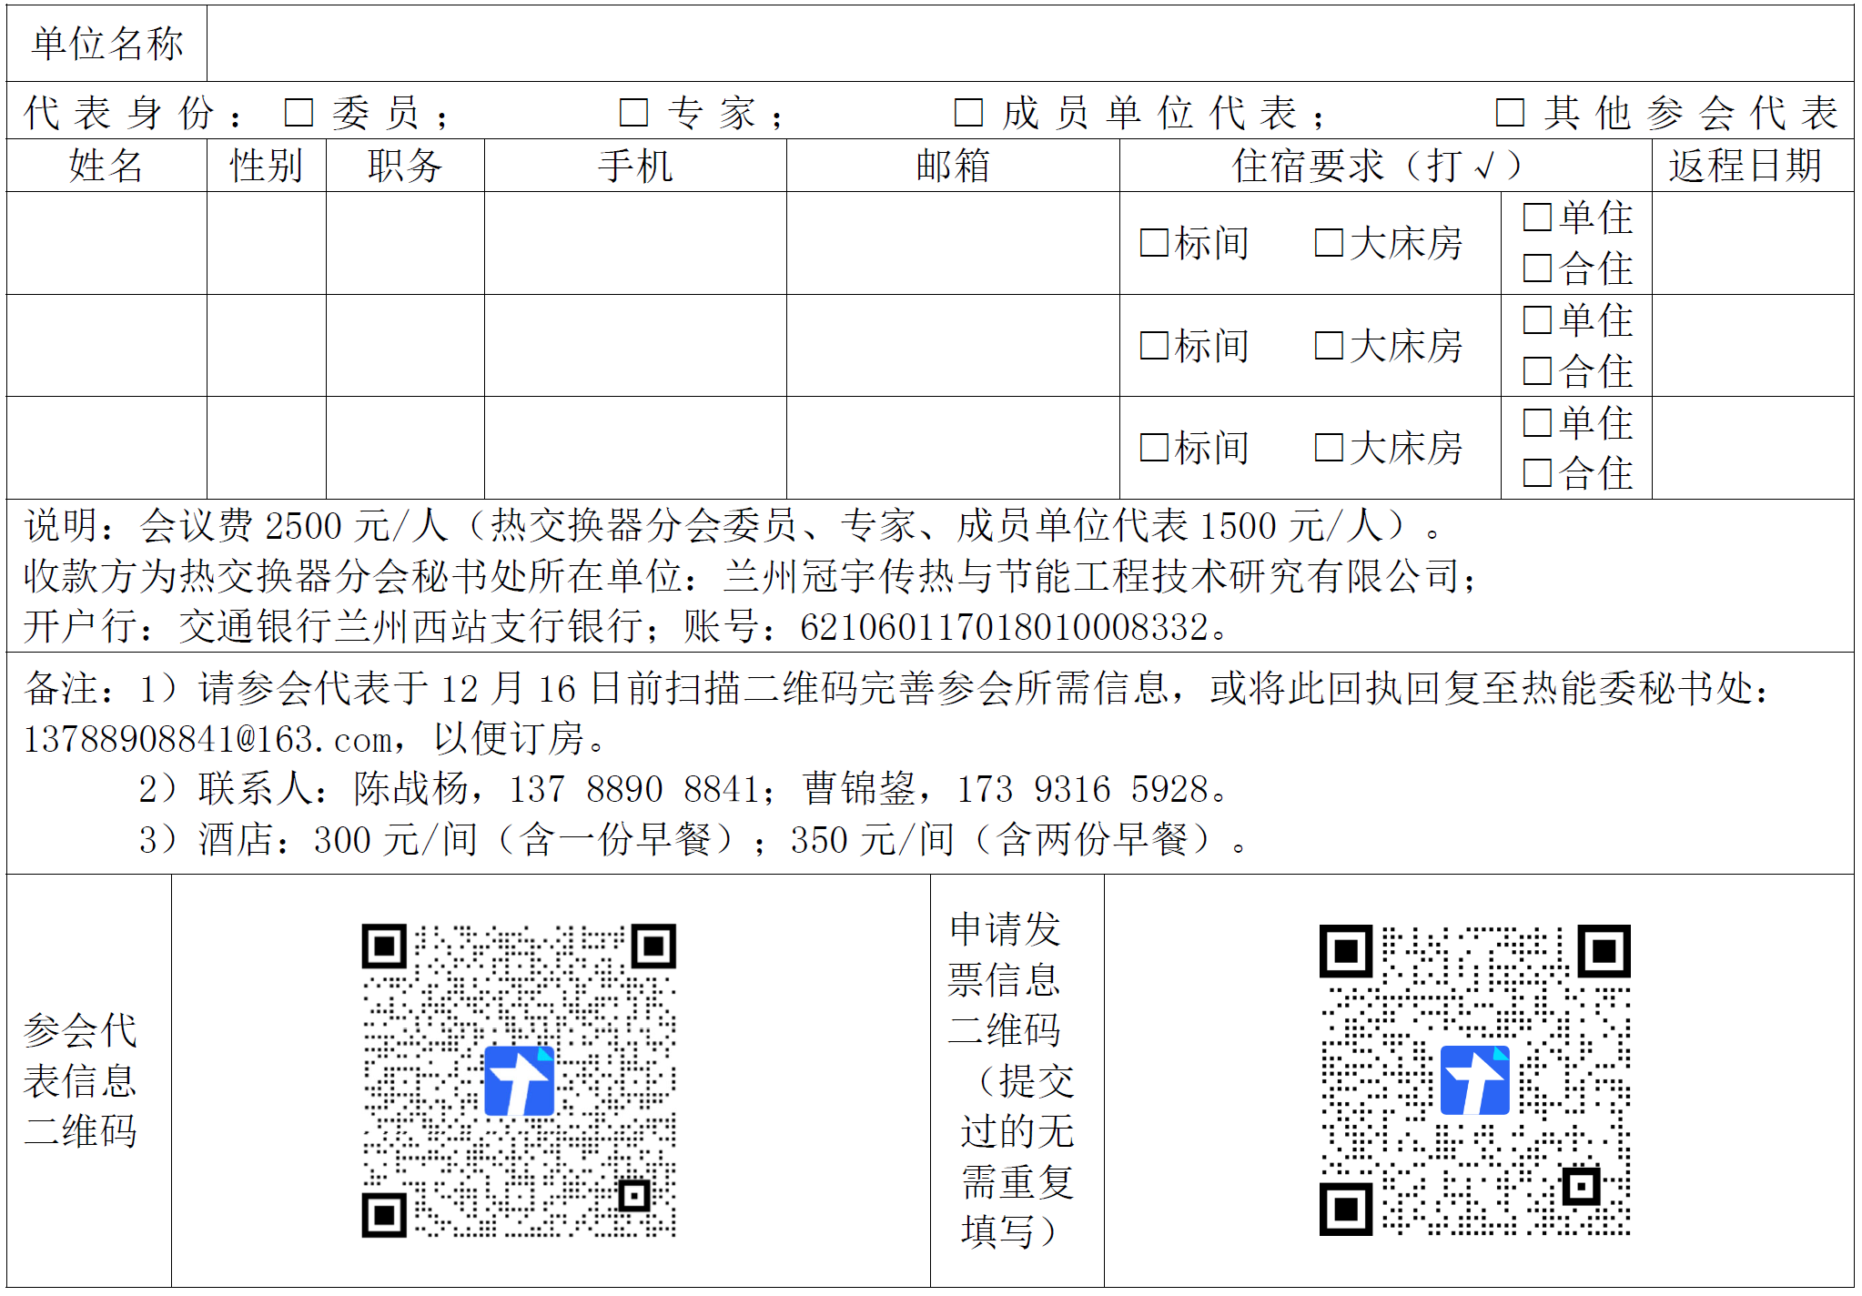Click the 姓名 column header
Screen dimensions: 1862x1296
click(106, 166)
